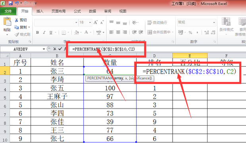Image resolution: width=246 pixels, height=143 pixels.
Task: Open the 文件 file tab
Action: click(8, 11)
